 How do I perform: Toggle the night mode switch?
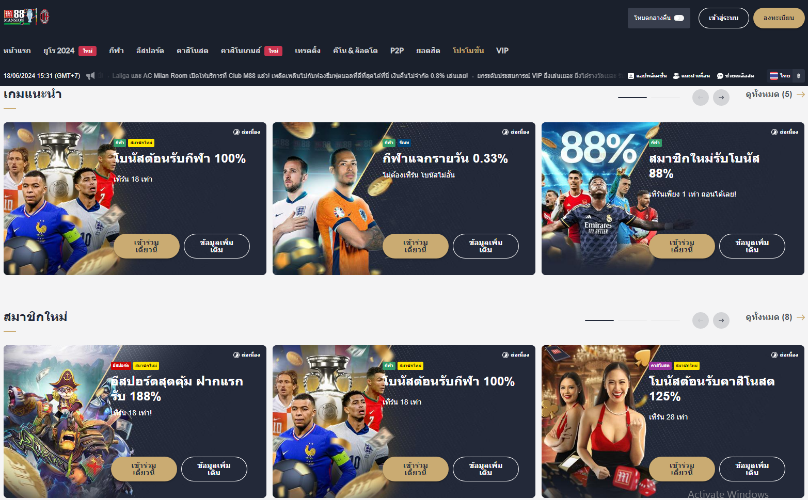pos(679,18)
